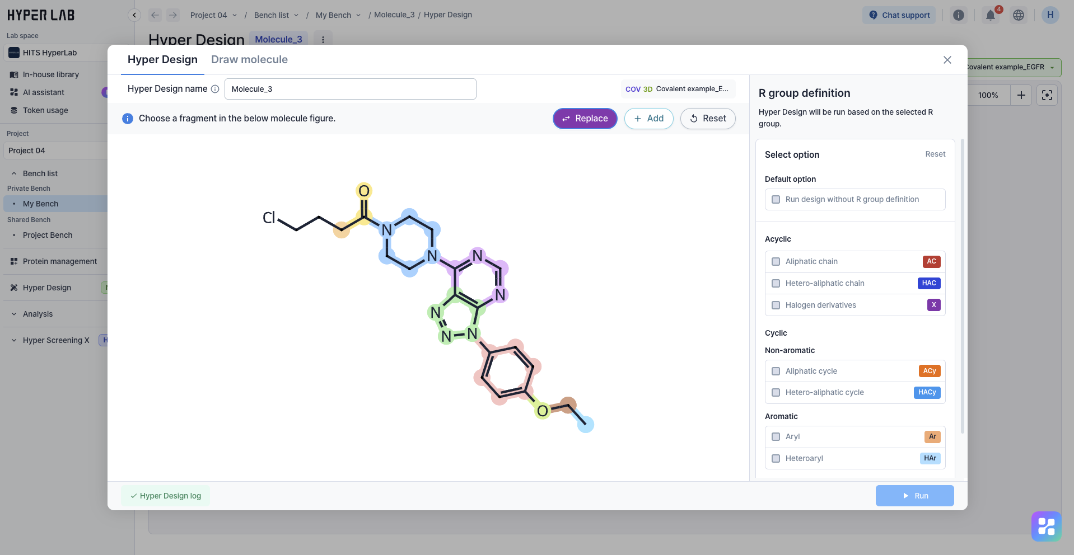Tick the Heteroaryl checkbox
This screenshot has height=555, width=1074.
click(x=776, y=459)
